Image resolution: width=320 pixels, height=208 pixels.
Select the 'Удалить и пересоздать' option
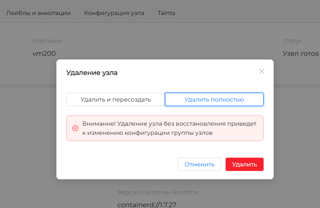tap(116, 99)
